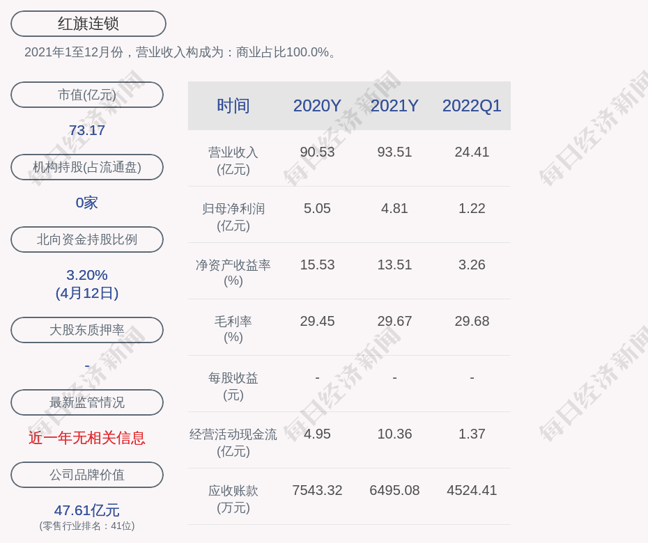Click net profit value 5.05
This screenshot has width=648, height=543.
[x=317, y=209]
